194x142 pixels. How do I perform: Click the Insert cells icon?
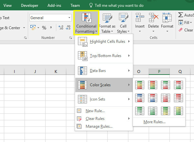[x=140, y=18]
